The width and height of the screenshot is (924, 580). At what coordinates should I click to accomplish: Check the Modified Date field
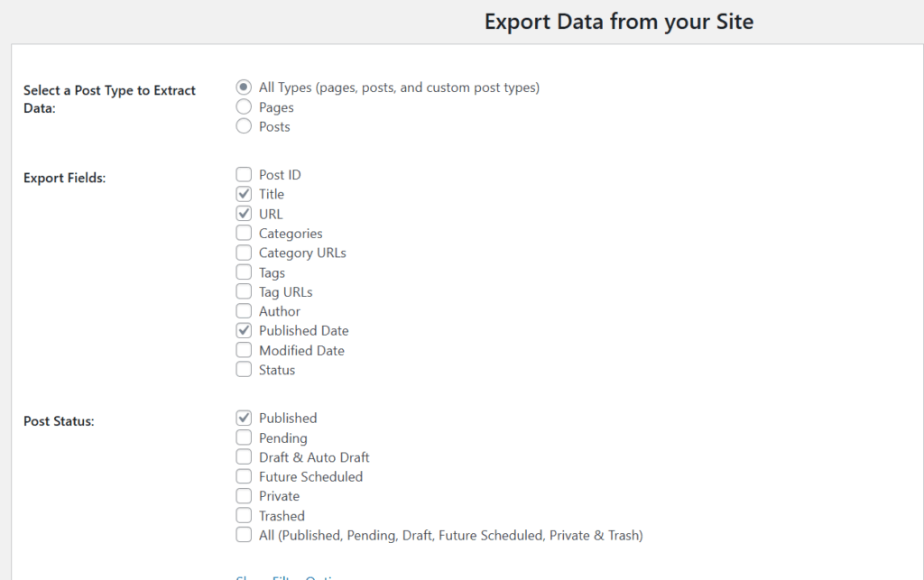pos(244,350)
